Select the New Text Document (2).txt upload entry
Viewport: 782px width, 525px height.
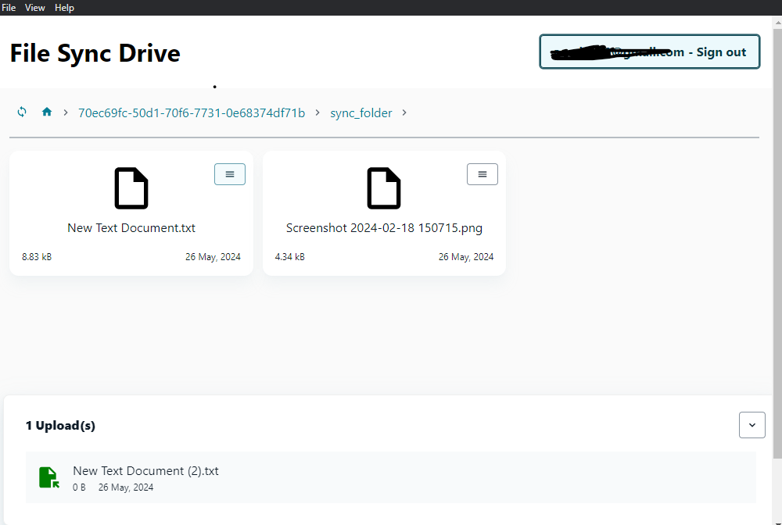pyautogui.click(x=145, y=470)
